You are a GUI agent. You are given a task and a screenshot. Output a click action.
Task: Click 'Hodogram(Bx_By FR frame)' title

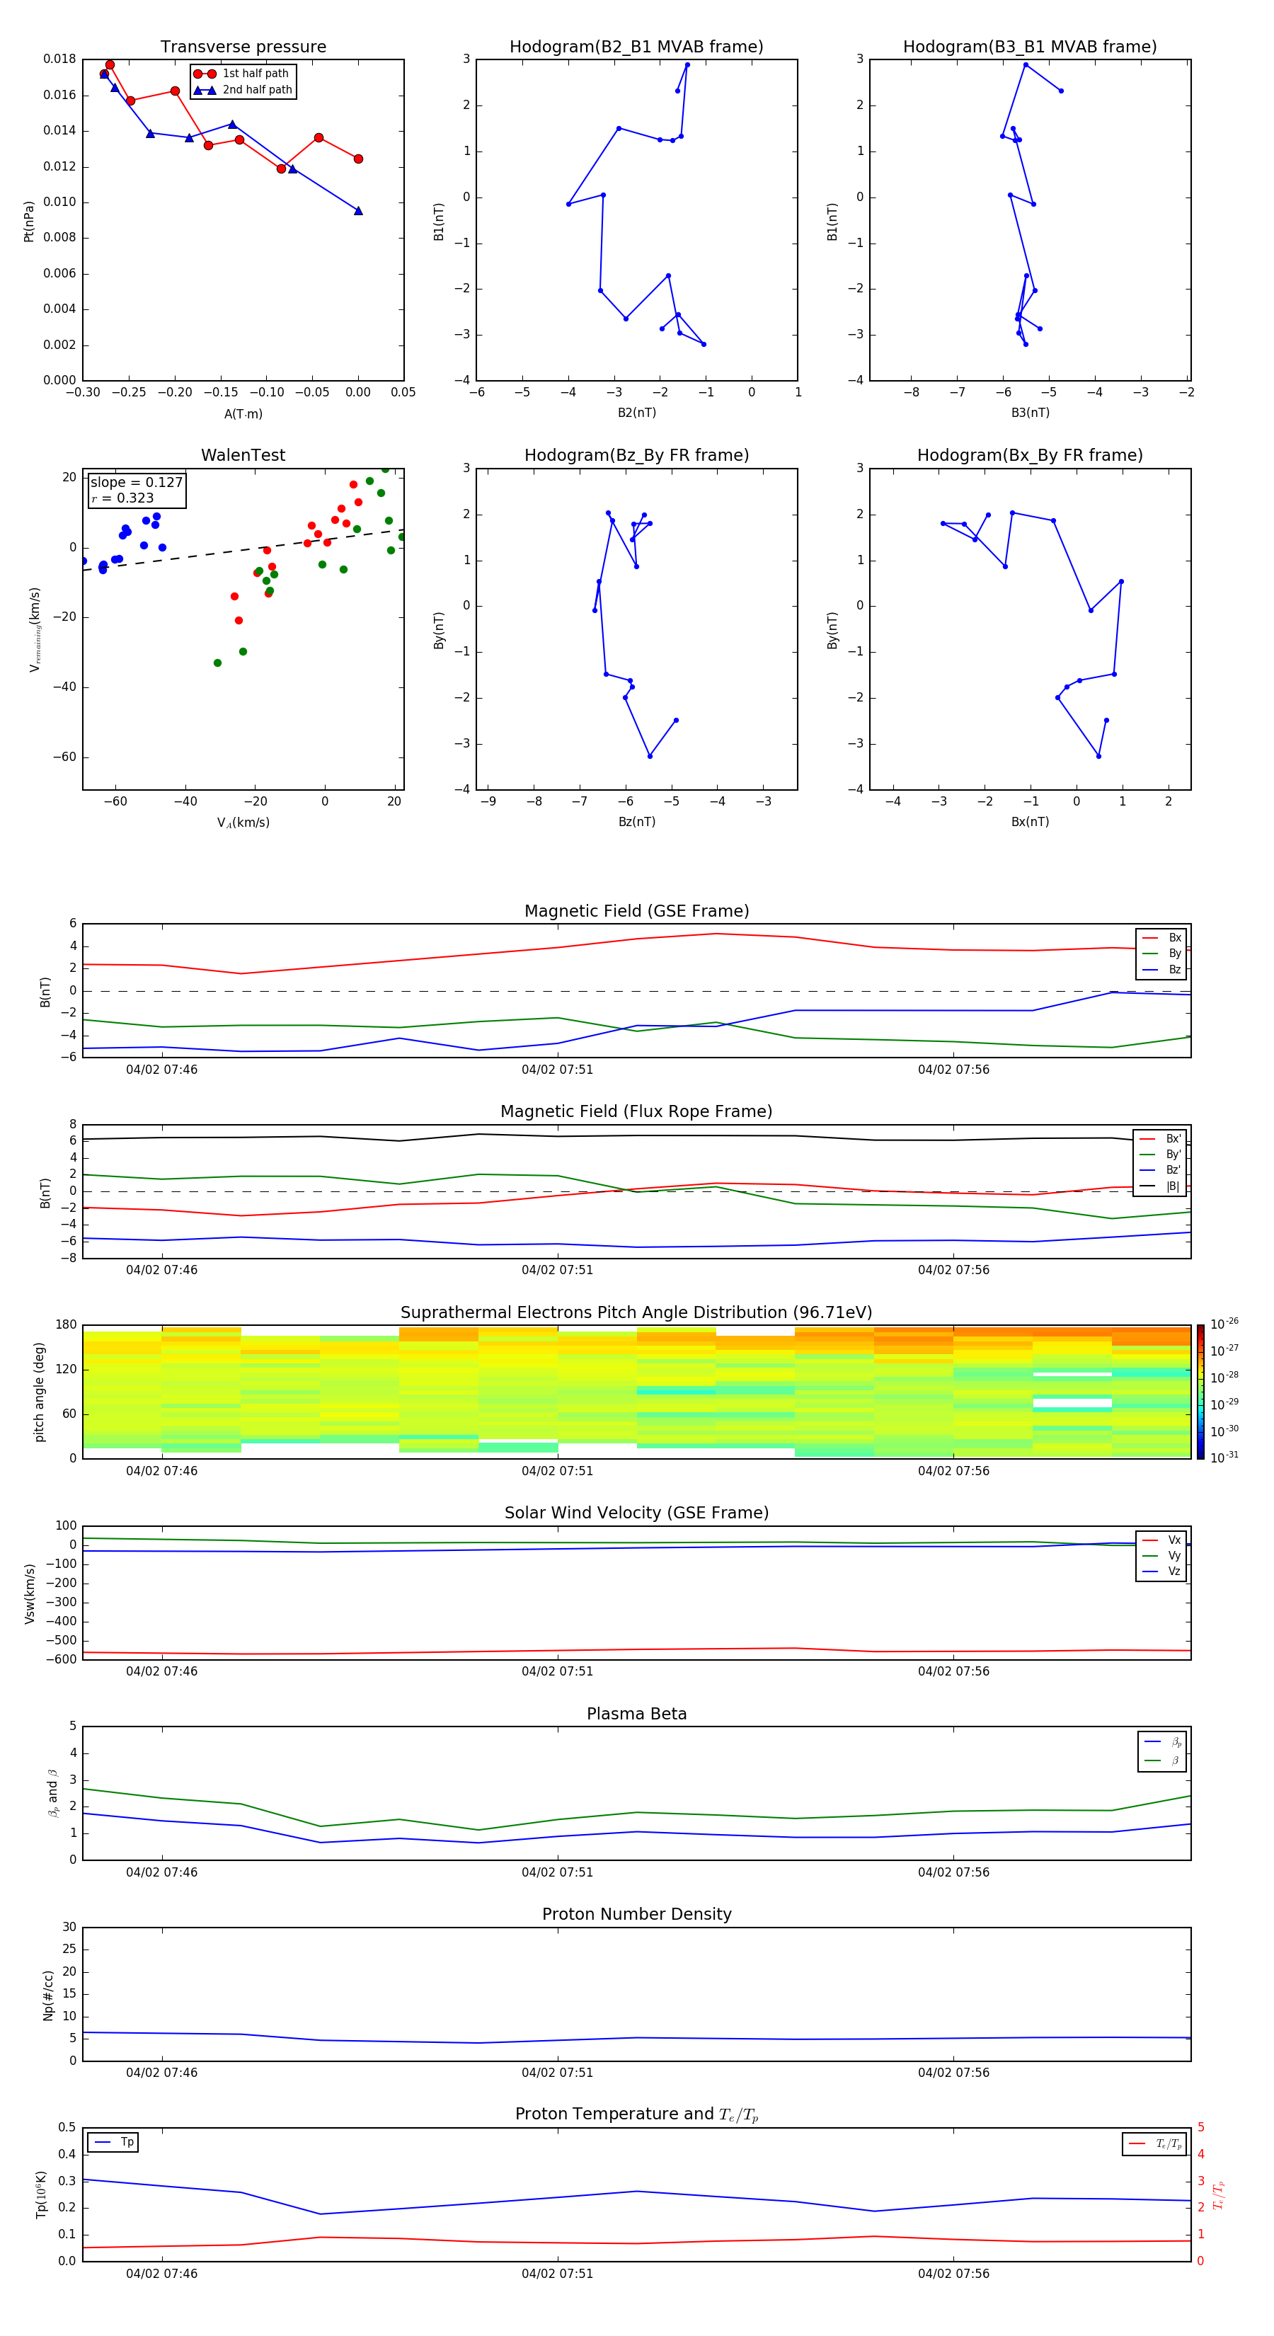tap(1030, 455)
